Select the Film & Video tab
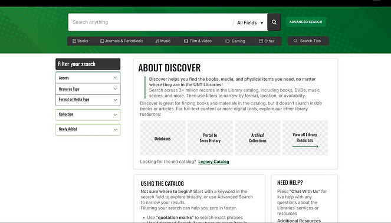The height and width of the screenshot is (223, 391). [198, 41]
